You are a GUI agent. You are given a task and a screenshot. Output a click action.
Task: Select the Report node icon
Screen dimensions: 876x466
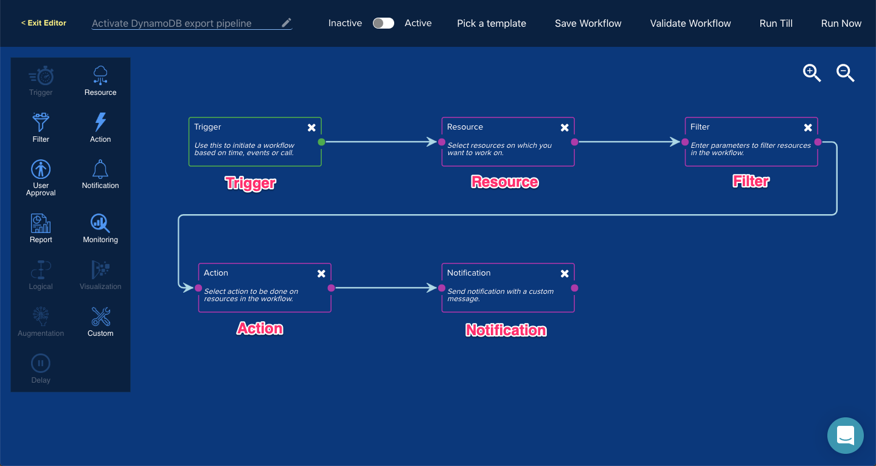(41, 223)
